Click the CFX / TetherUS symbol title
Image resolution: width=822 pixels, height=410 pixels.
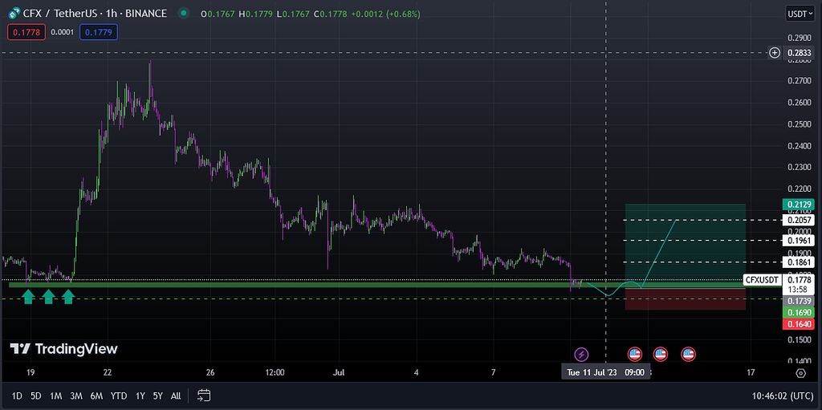pos(96,14)
